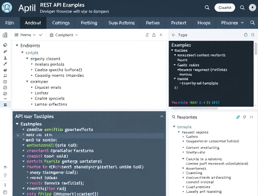The image size is (258, 196).
Task: Click the help question mark in left sidebar
Action: [5, 175]
